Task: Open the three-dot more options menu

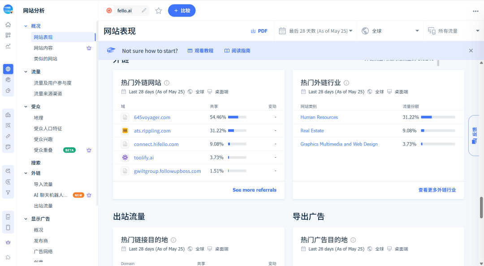Action: (475, 11)
